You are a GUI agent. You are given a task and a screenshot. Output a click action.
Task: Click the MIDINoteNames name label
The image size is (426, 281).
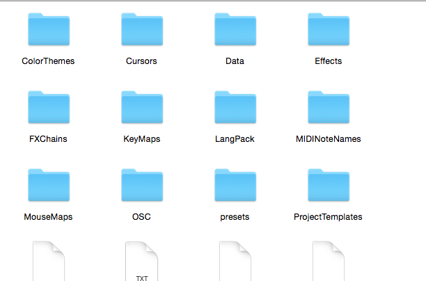tap(328, 139)
